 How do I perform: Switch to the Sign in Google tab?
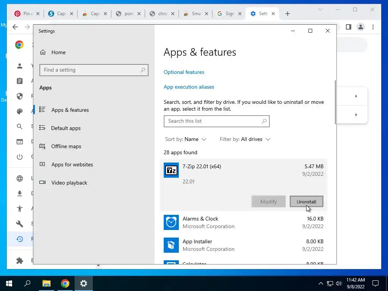(x=229, y=14)
